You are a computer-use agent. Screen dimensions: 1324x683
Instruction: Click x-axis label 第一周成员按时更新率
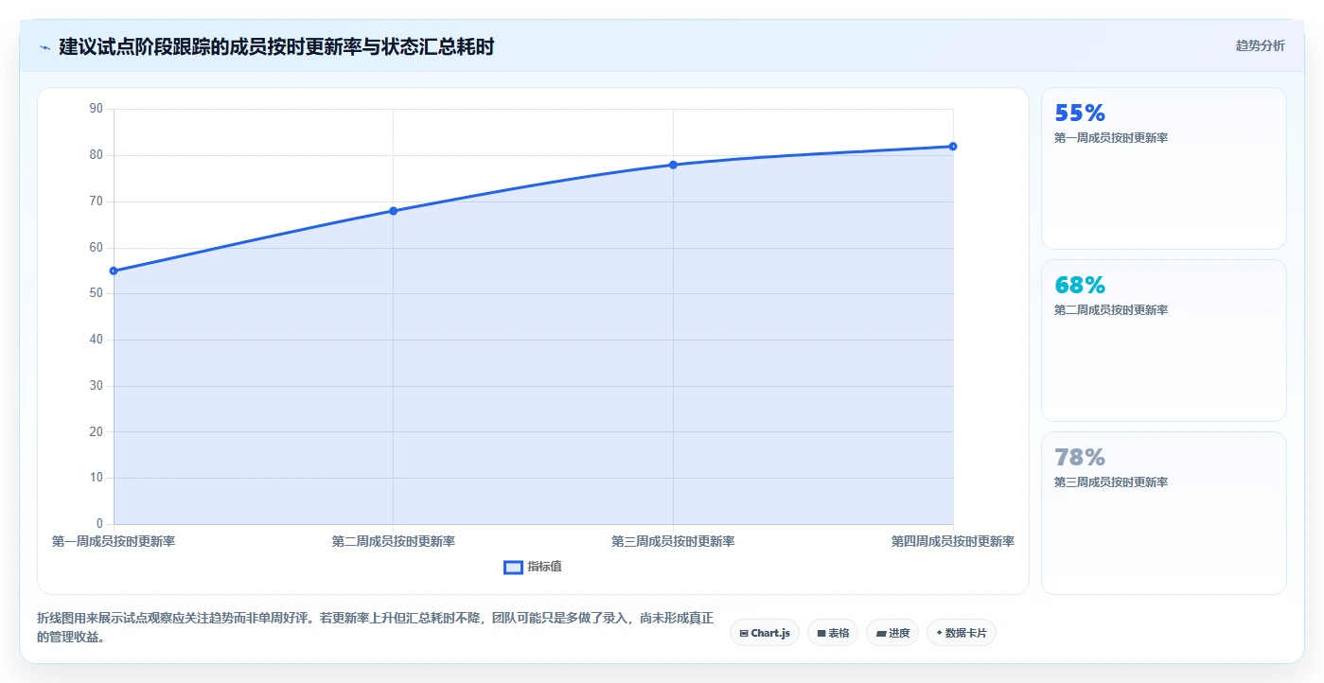tap(114, 541)
